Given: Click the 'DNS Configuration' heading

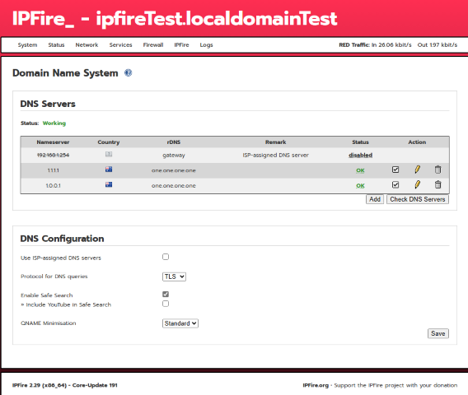Looking at the screenshot, I should [62, 239].
